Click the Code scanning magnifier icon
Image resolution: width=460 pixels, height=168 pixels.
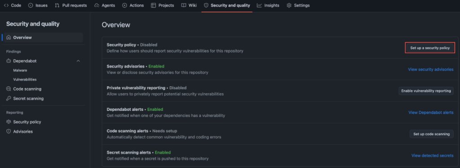pos(9,89)
